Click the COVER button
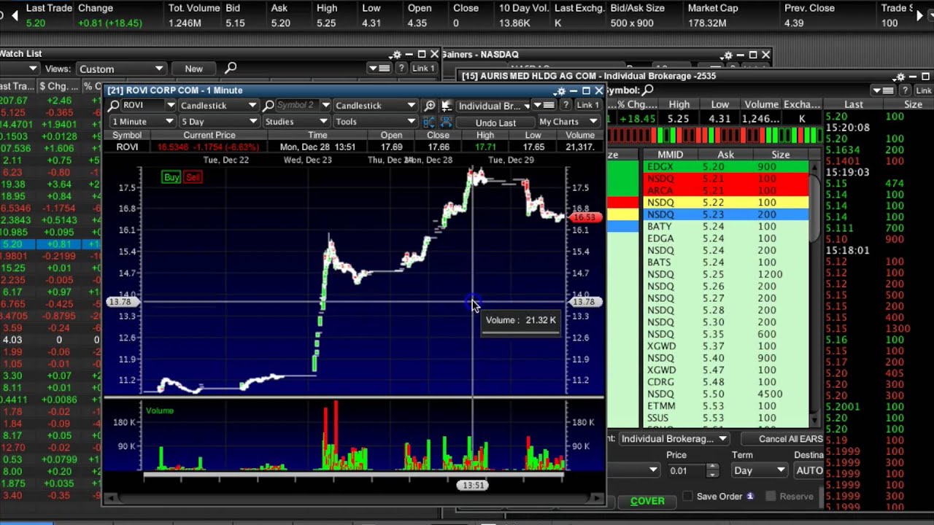934x525 pixels. click(647, 501)
